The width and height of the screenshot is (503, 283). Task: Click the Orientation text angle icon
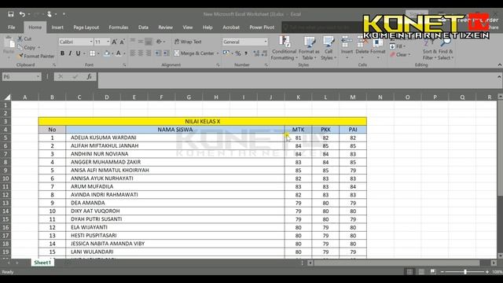pos(159,42)
